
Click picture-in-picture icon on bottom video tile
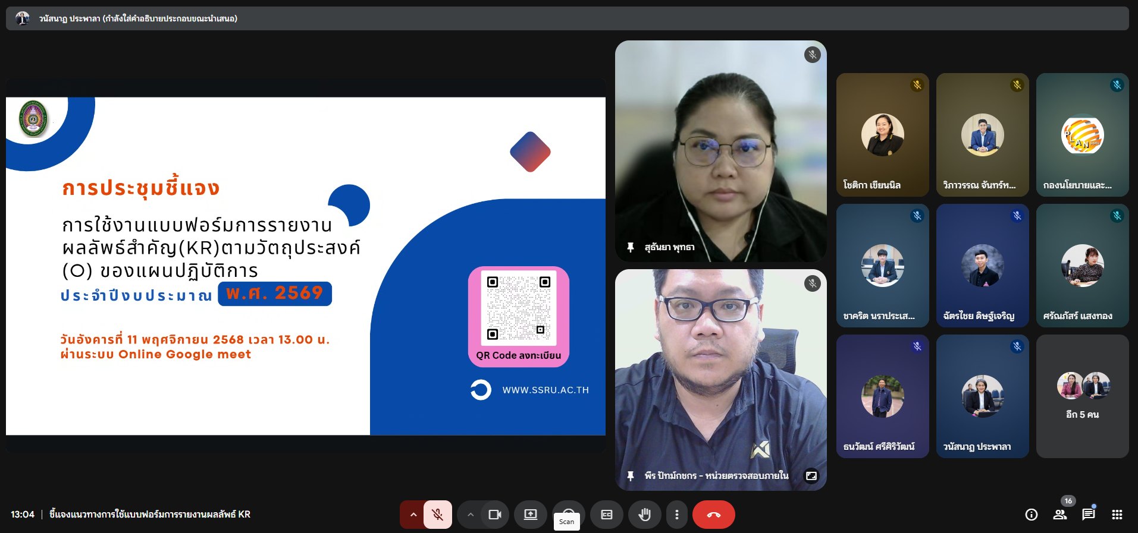coord(811,476)
